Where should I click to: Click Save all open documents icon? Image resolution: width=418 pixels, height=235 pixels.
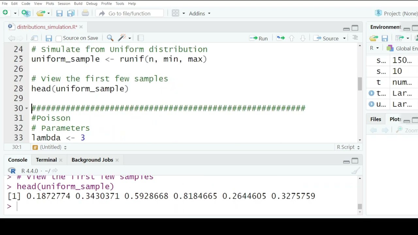(x=71, y=13)
